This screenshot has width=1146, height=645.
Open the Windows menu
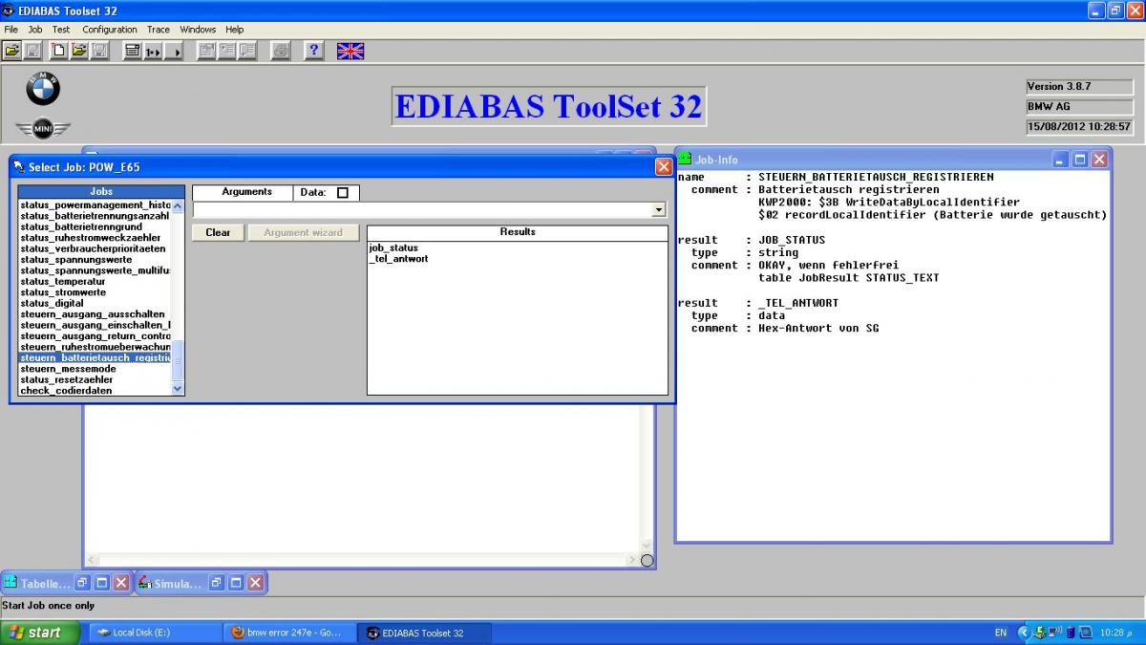point(198,30)
